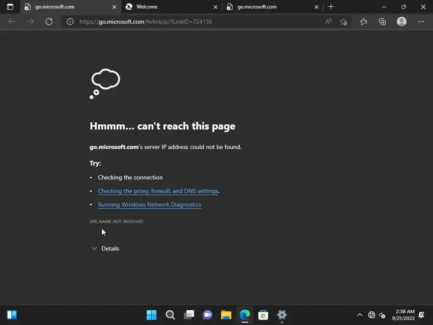Image resolution: width=433 pixels, height=325 pixels.
Task: Switch to the Welcome tab
Action: (172, 7)
